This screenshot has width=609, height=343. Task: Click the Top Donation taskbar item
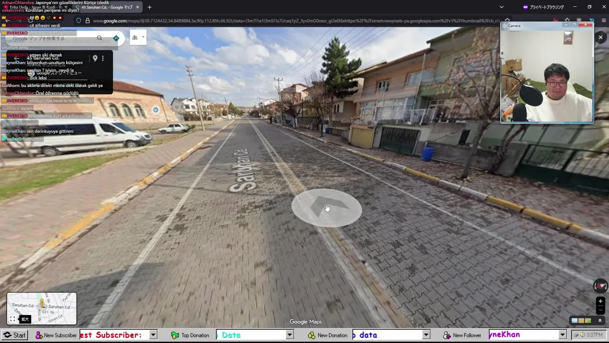point(190,335)
